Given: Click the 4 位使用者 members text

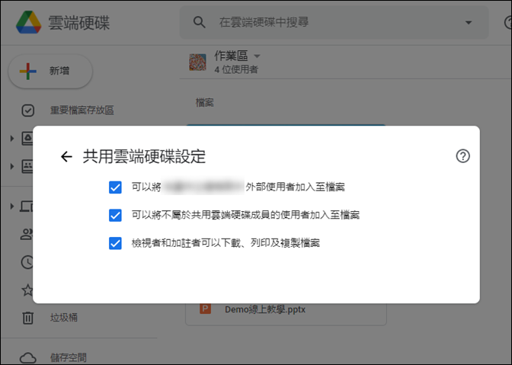Looking at the screenshot, I should (236, 69).
